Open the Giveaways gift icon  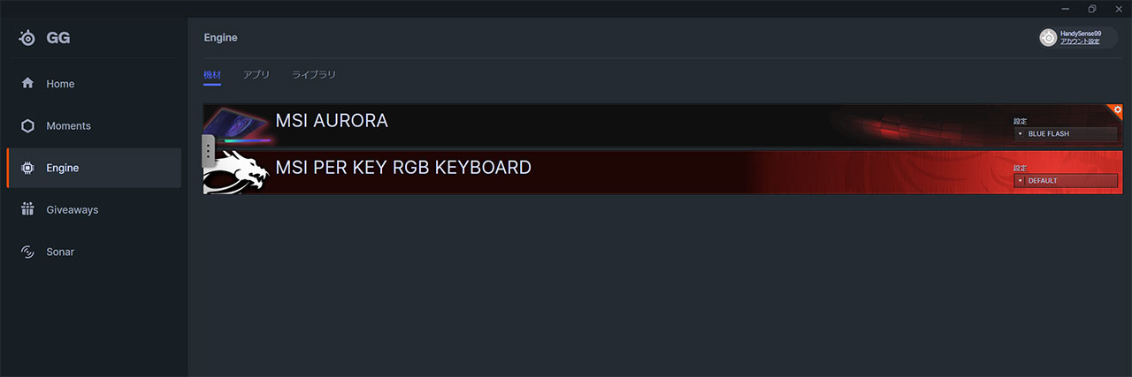pos(27,210)
